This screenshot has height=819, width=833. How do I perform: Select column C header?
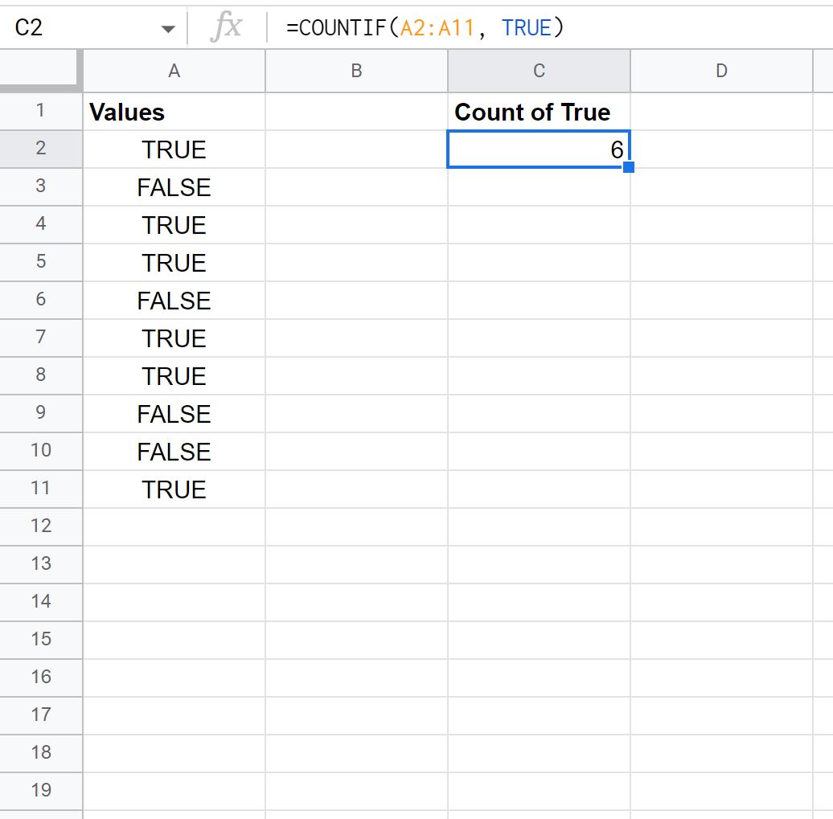click(539, 71)
